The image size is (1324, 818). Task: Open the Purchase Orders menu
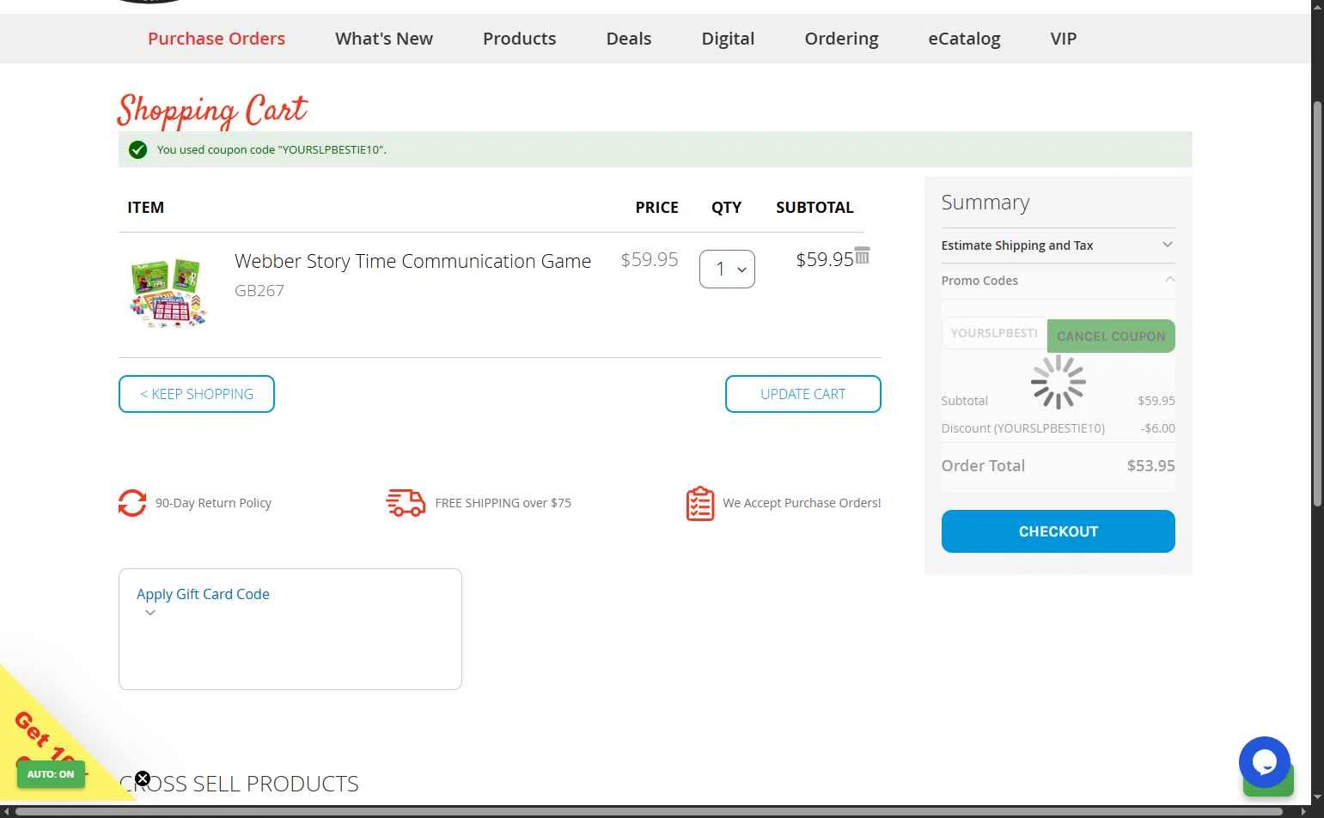pyautogui.click(x=217, y=39)
